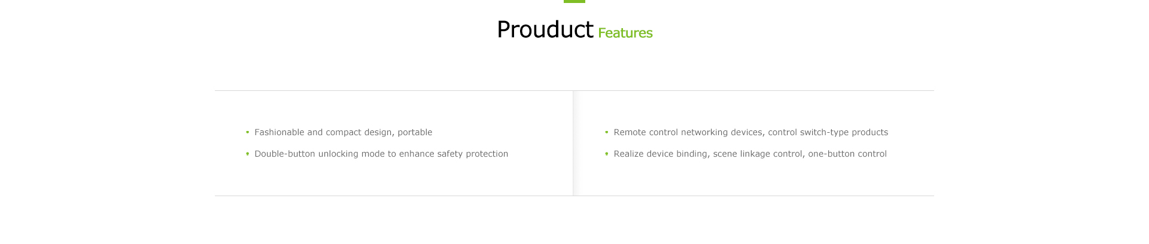Click the green bullet before "Remote control networking devices"

(x=606, y=132)
